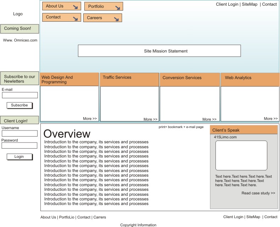Click the Subscribe button
Viewport: 280px width, 227px height.
pyautogui.click(x=19, y=105)
